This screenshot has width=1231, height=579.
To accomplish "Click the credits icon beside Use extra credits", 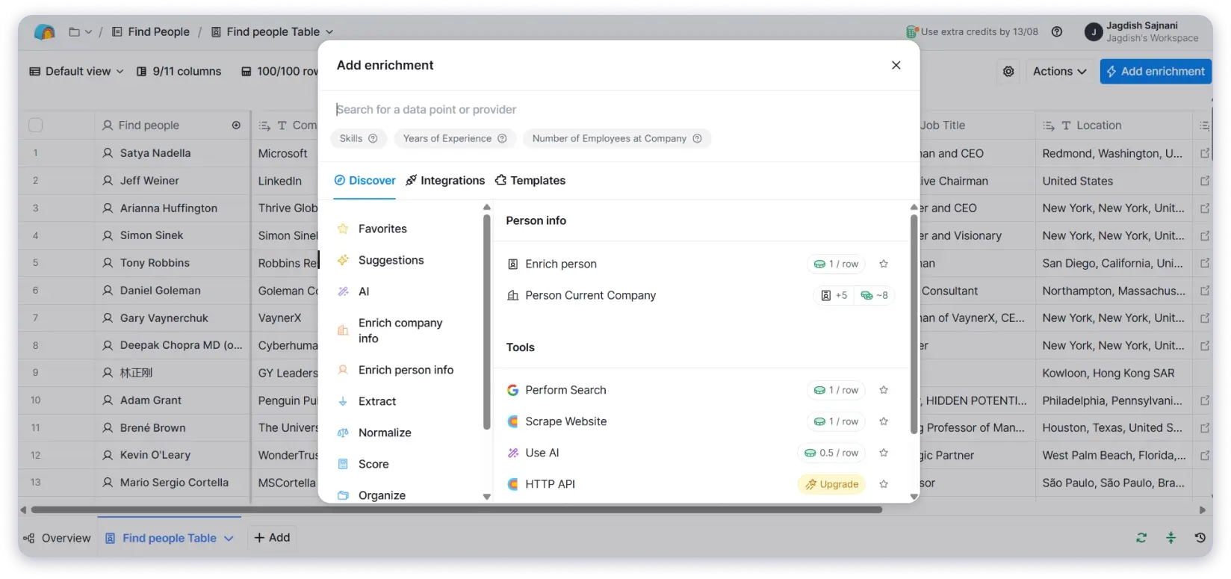I will click(912, 32).
